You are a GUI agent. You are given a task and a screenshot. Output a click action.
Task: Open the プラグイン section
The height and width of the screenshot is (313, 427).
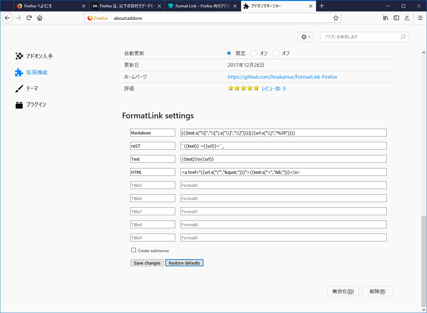pyautogui.click(x=35, y=105)
